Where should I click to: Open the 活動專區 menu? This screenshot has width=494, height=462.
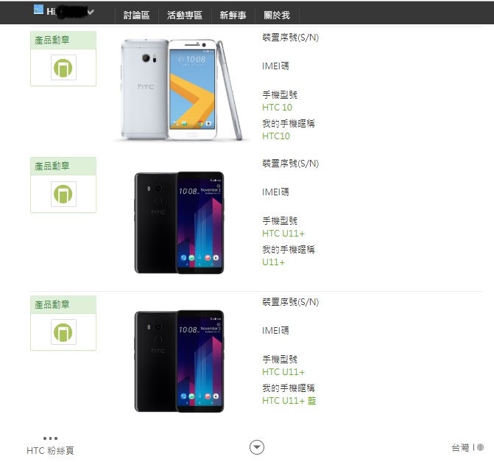point(184,15)
